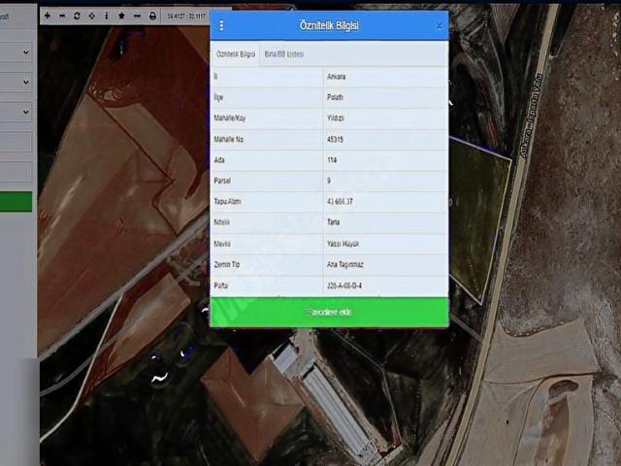Close the Öznitelik Bilgisi dialog

click(439, 26)
